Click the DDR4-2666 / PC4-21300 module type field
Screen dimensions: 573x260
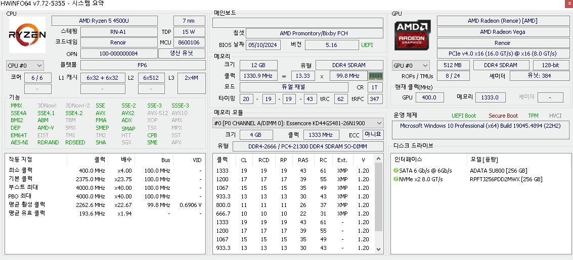(x=307, y=146)
